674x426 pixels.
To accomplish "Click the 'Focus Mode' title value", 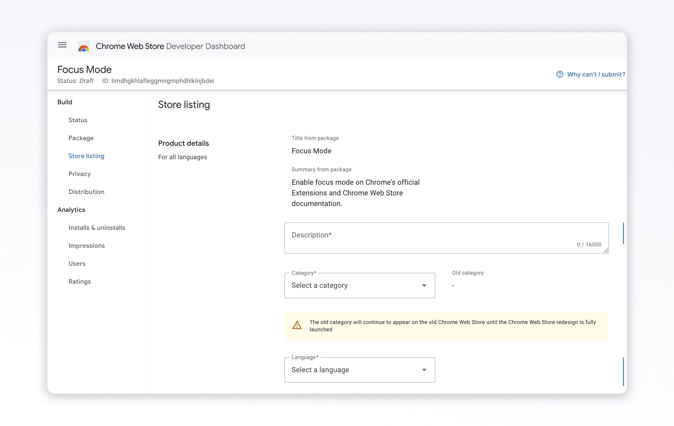I will pyautogui.click(x=311, y=151).
